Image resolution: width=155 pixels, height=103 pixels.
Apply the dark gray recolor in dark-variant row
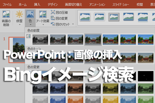click(40, 89)
